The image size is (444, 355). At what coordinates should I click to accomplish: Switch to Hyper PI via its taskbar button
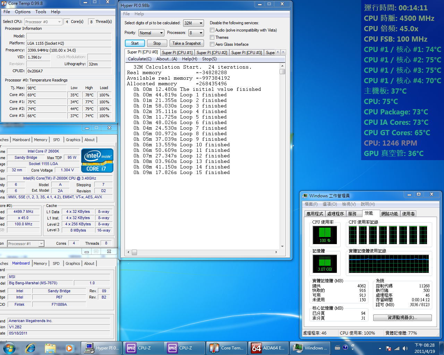pos(102,348)
